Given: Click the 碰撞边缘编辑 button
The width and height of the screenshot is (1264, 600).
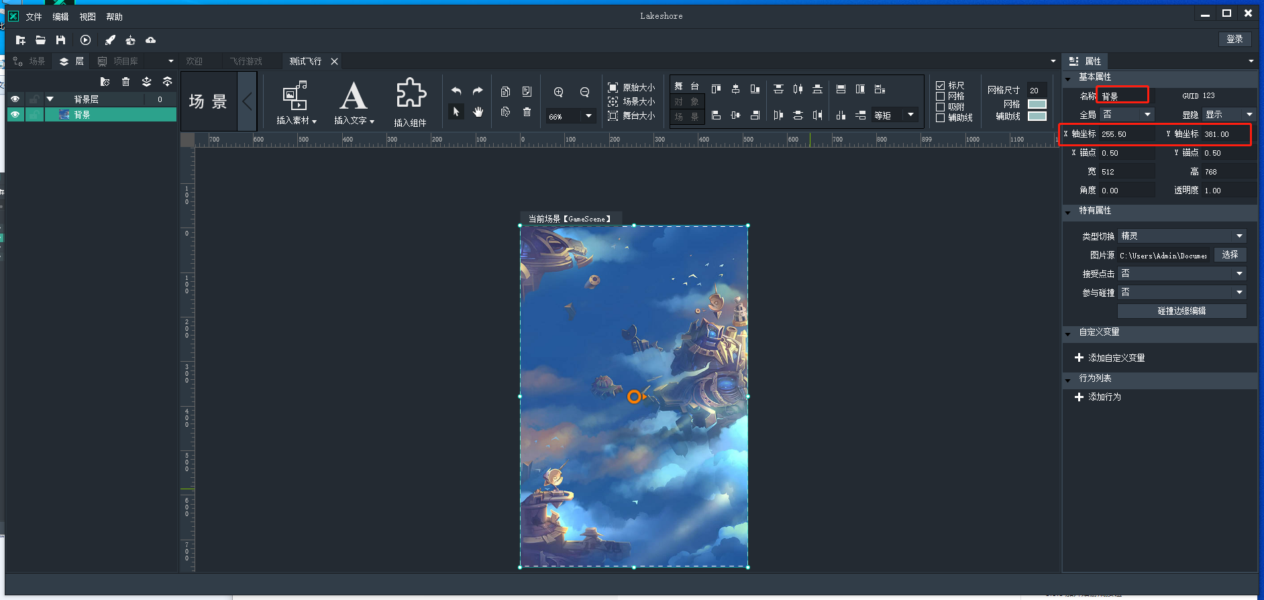Looking at the screenshot, I should [1181, 311].
